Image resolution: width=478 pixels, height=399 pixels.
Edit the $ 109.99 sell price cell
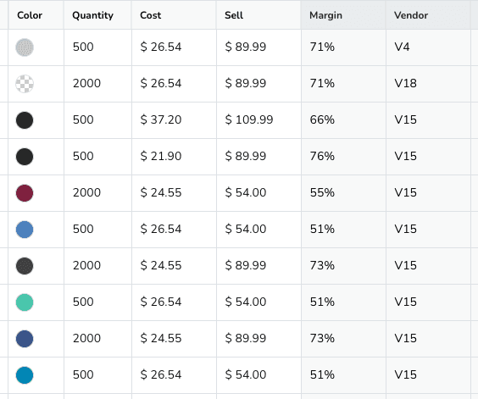(258, 120)
